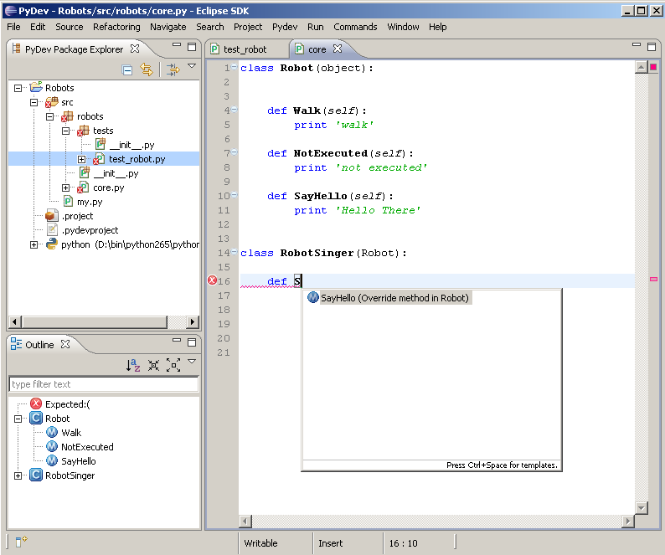Click the error marker on line 16
This screenshot has height=555, width=665.
point(212,280)
